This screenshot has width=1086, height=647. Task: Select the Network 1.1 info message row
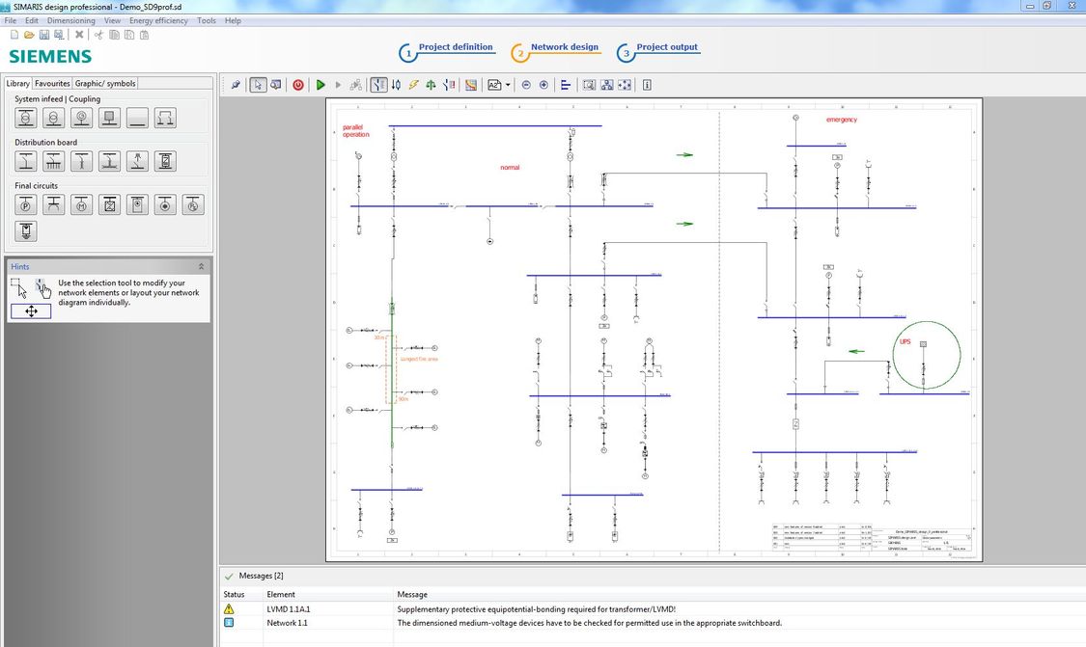pyautogui.click(x=651, y=623)
